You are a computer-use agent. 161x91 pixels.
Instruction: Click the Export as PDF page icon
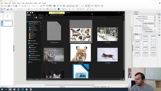pyautogui.click(x=13, y=6)
